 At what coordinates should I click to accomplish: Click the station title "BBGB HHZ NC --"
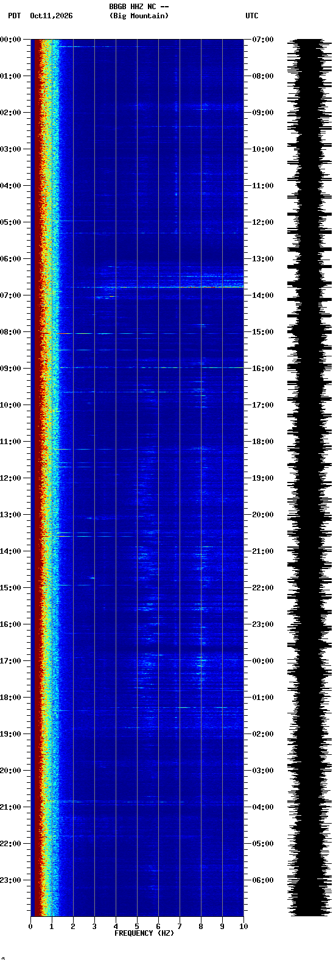click(139, 7)
